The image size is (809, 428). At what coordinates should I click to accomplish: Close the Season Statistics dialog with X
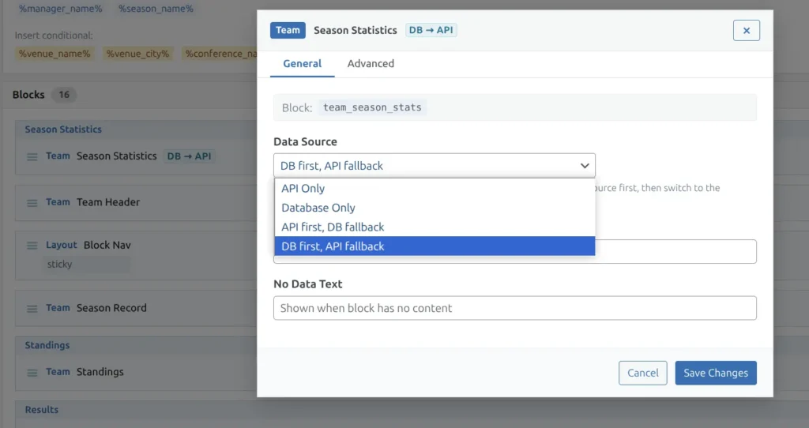(x=746, y=31)
